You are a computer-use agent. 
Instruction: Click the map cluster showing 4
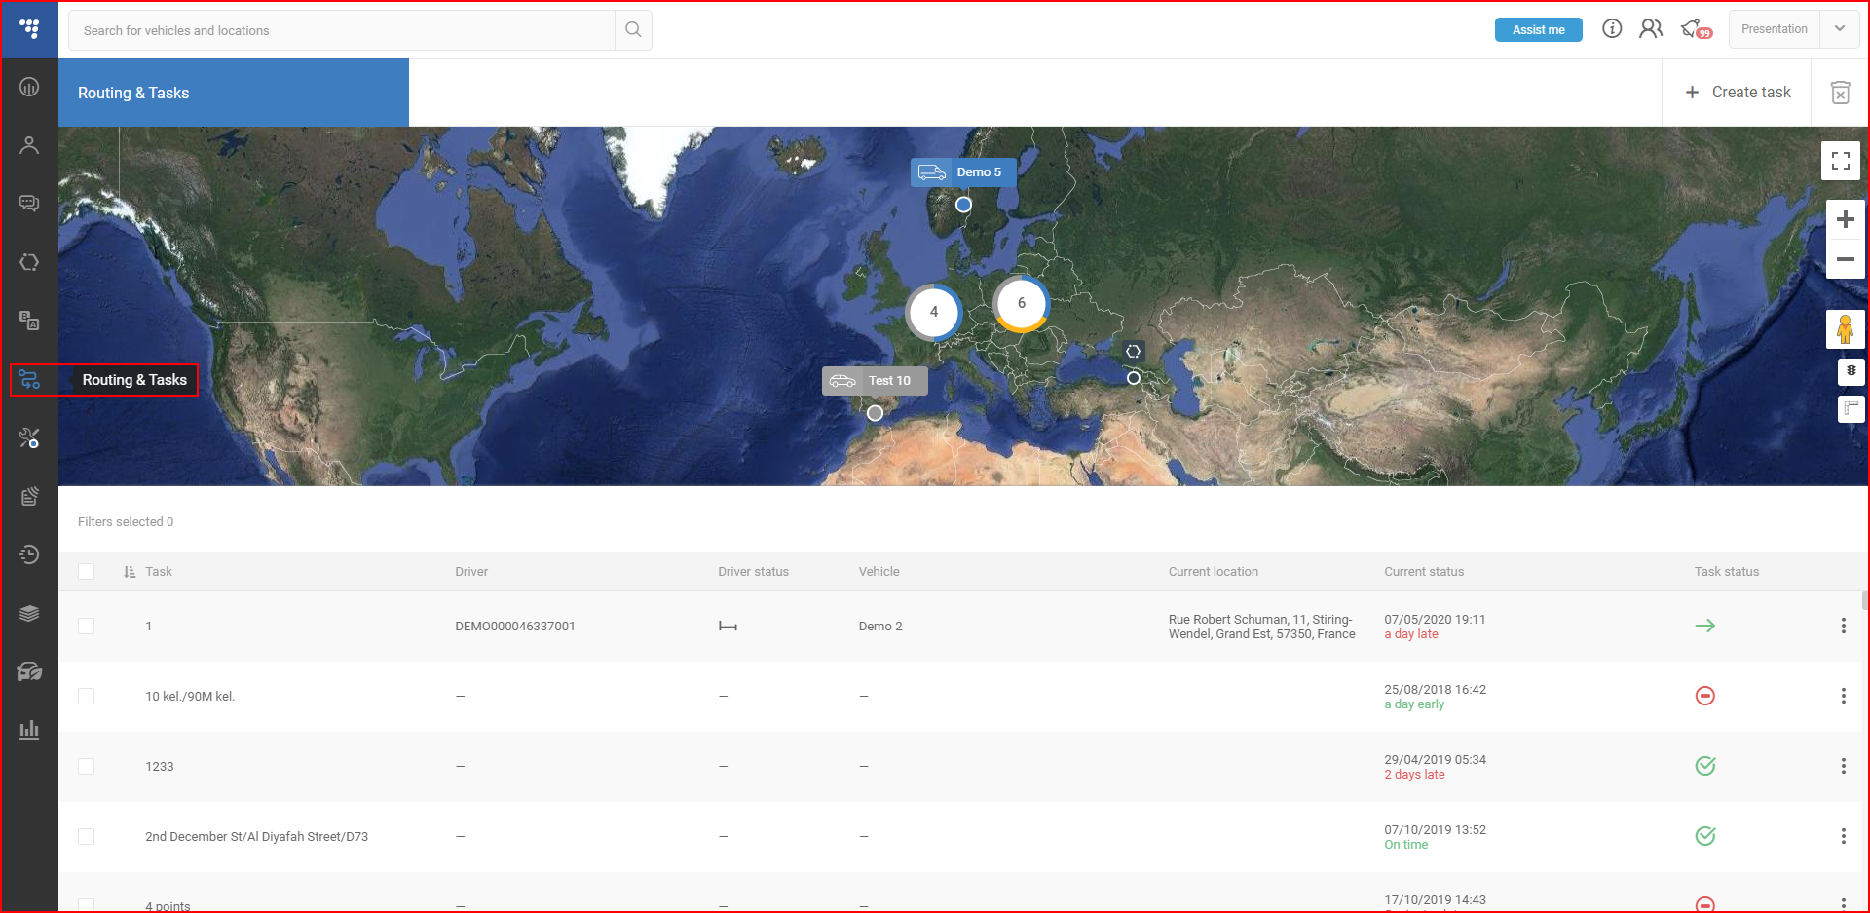pyautogui.click(x=934, y=312)
